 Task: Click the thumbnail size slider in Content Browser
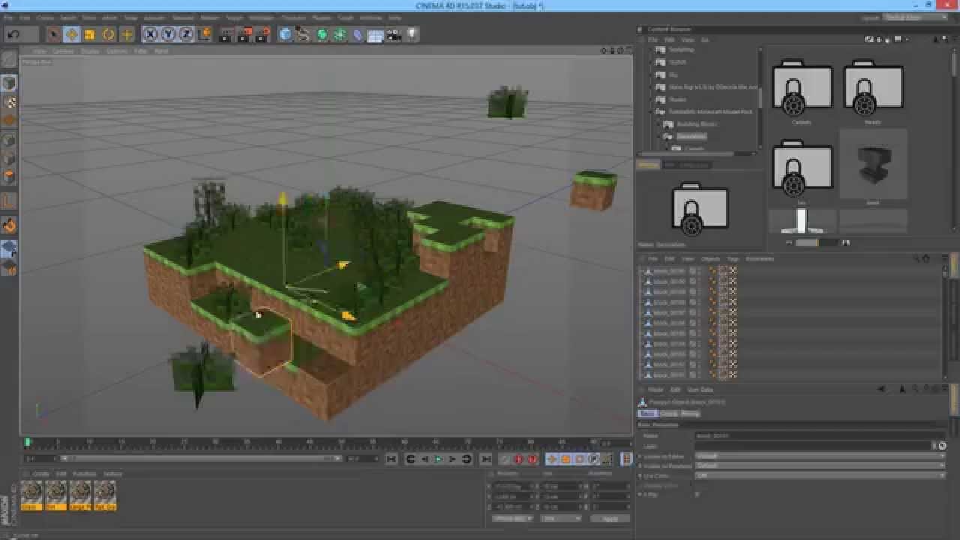[817, 242]
